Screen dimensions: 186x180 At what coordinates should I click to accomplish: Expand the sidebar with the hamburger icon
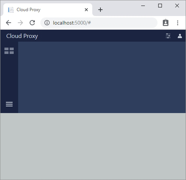pos(9,104)
